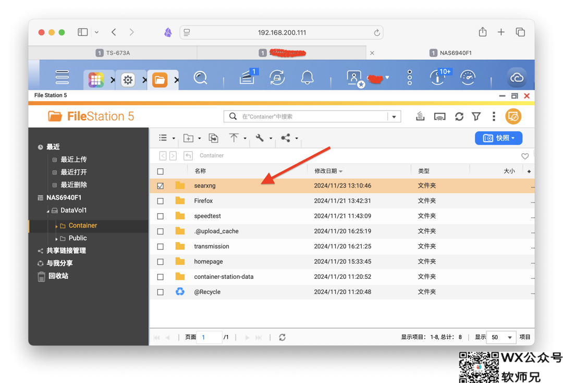Go to parent folder arrow icon
Viewport: 563px width, 383px height.
point(188,155)
